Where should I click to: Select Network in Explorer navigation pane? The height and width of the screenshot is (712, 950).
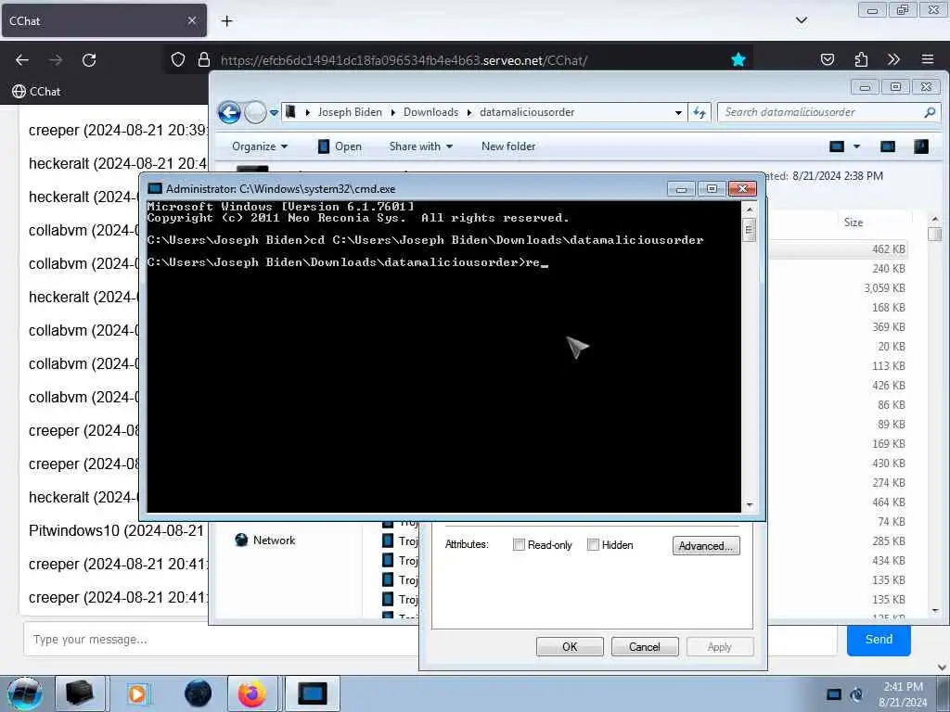[264, 540]
